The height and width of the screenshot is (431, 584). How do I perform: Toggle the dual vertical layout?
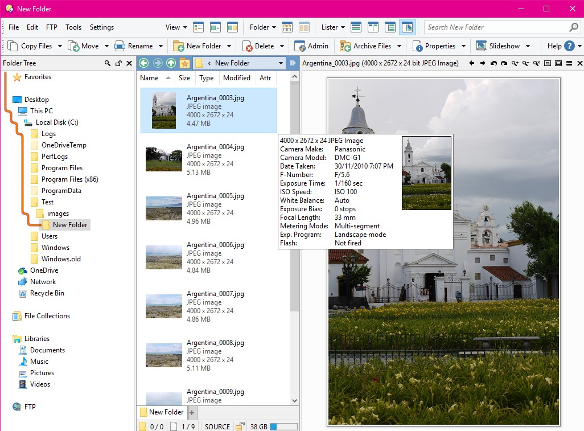tap(373, 27)
